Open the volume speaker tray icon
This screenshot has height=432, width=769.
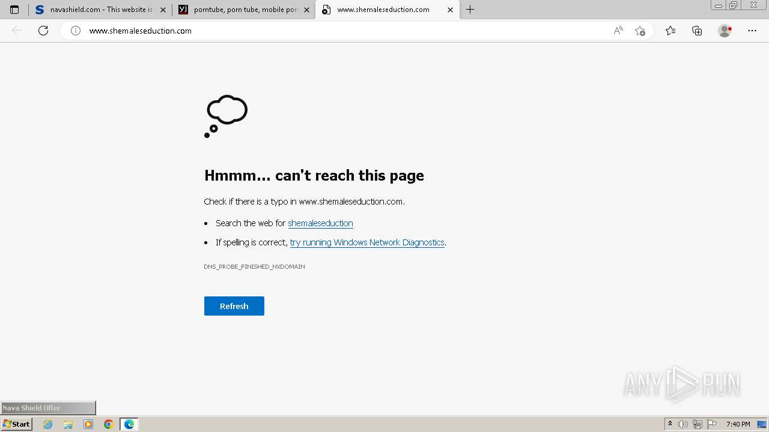683,424
